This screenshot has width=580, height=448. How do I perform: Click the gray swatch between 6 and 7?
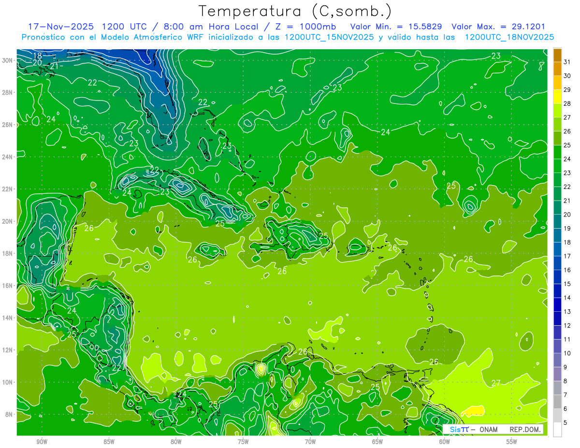557,402
